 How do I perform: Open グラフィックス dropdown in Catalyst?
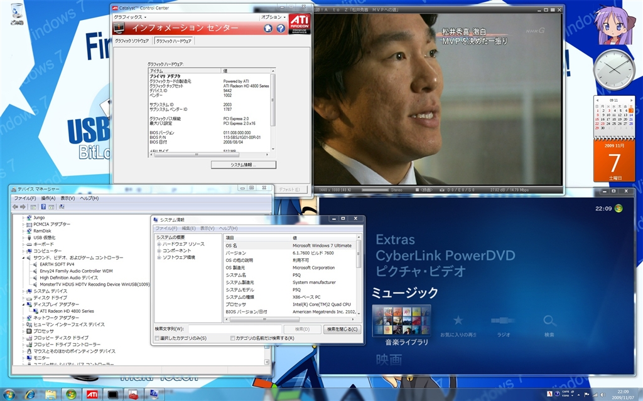130,17
